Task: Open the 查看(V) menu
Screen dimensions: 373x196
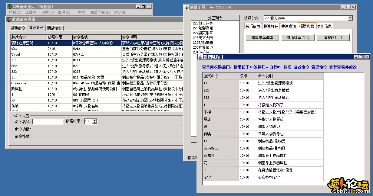Action: [31, 12]
